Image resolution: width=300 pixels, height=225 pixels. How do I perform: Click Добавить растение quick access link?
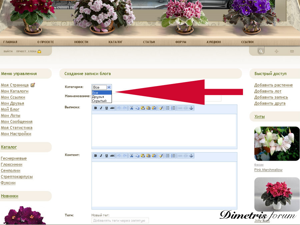point(273,85)
